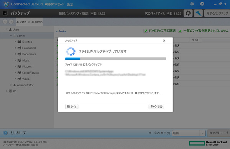
Task: Collapse the Users tree node
Action: [7, 29]
